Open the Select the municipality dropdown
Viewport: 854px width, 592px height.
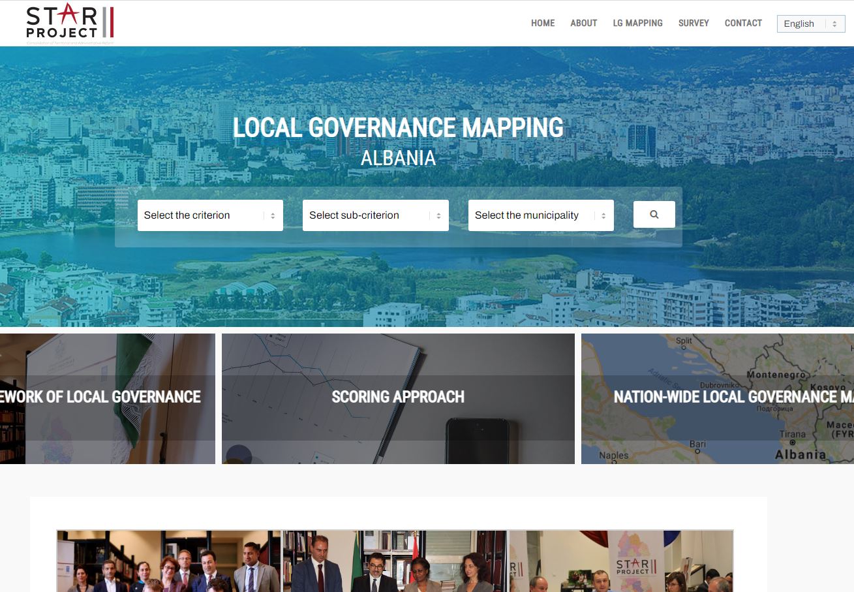[541, 215]
